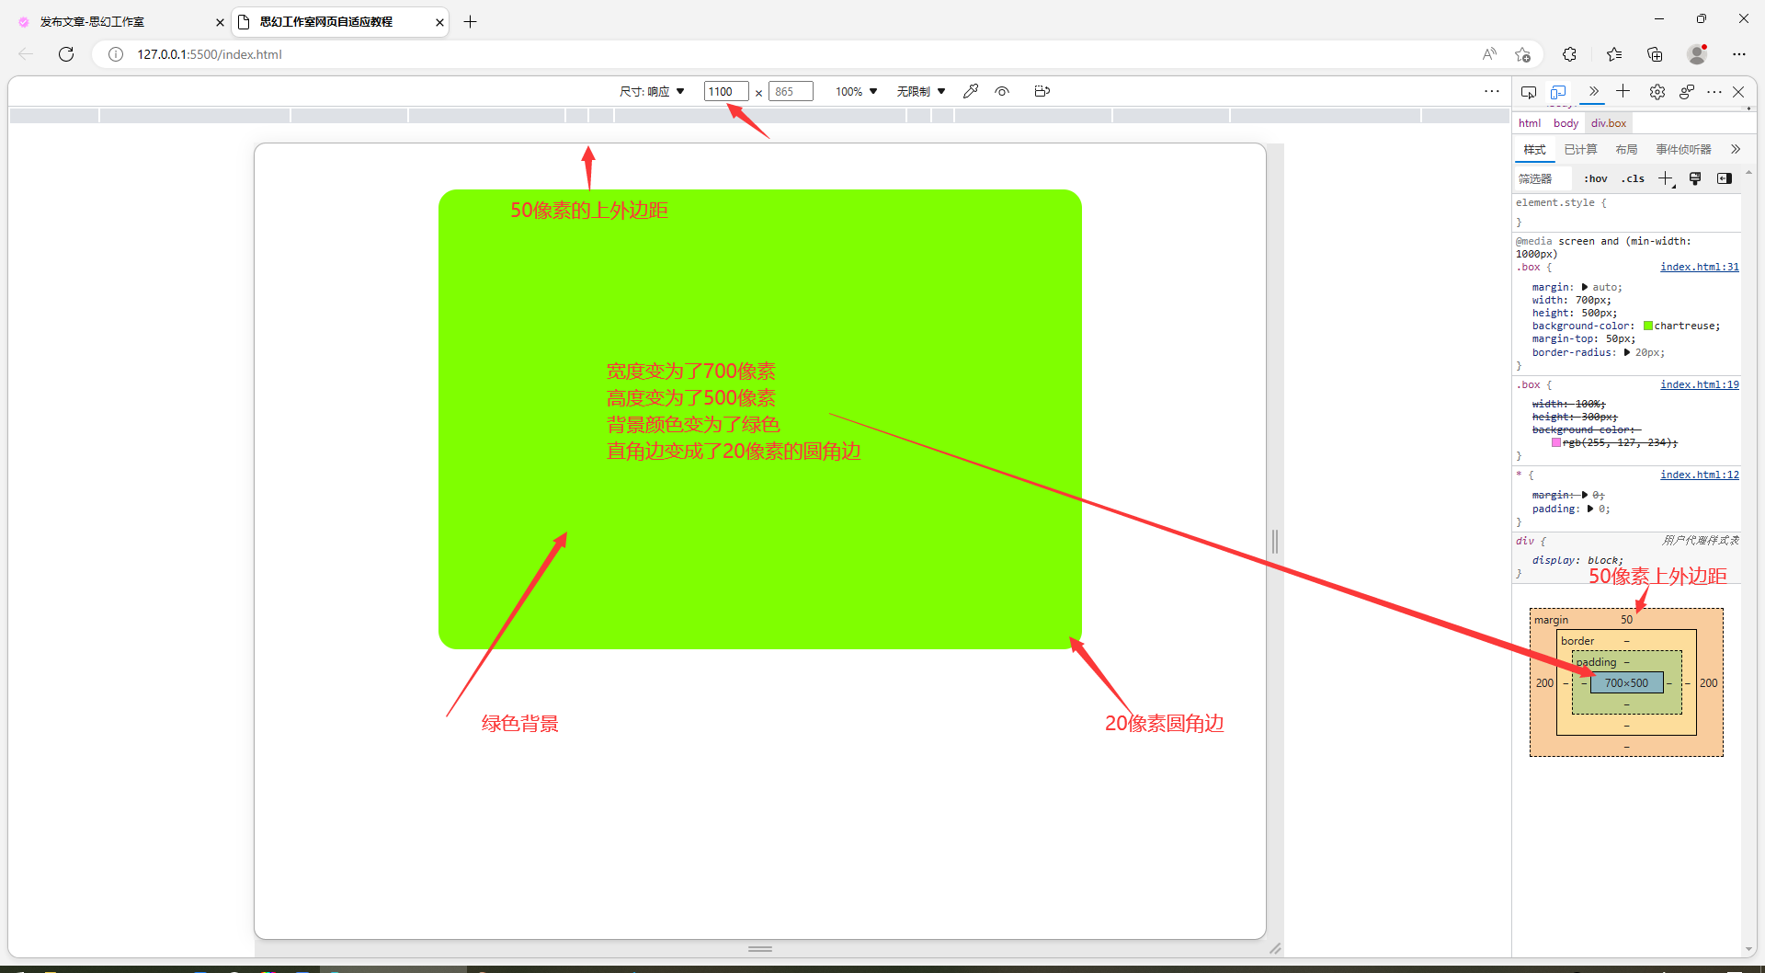This screenshot has width=1765, height=973.
Task: Expand the margin shorthand triangle
Action: pos(1585,287)
